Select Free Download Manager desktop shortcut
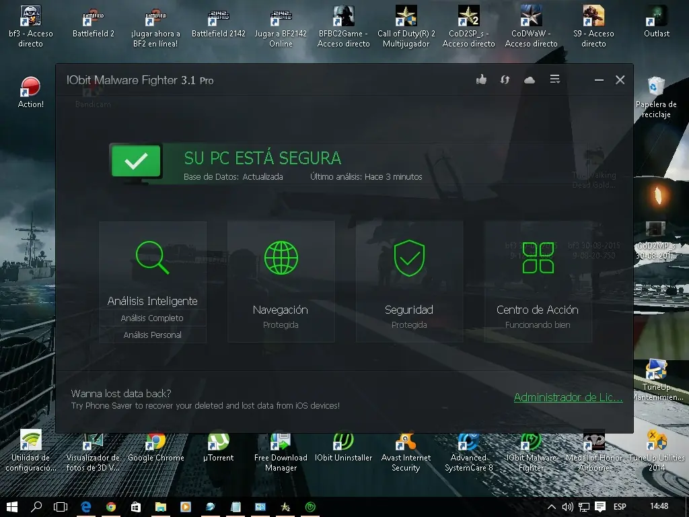Viewport: 689px width, 517px height. (x=281, y=451)
